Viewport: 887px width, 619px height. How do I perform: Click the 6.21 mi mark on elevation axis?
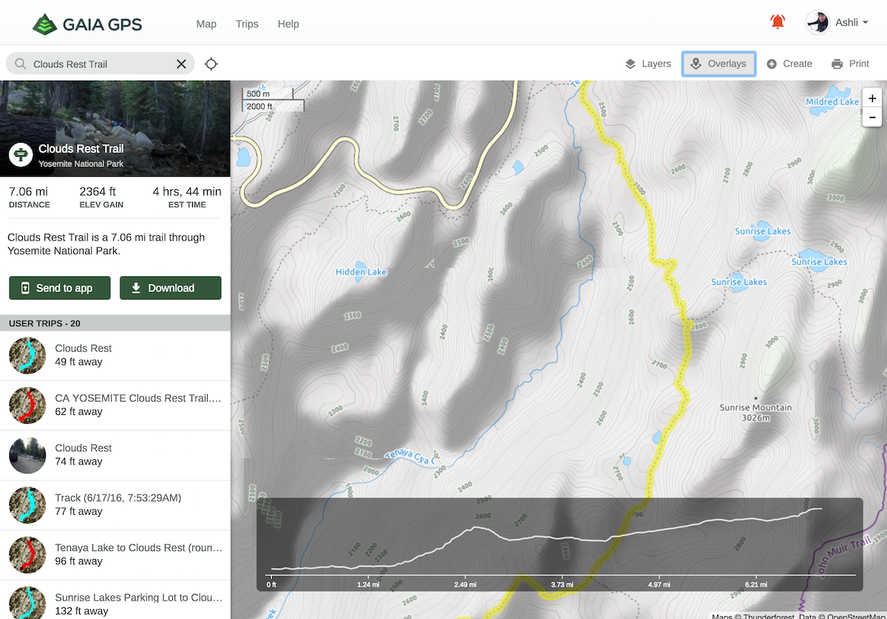[x=756, y=584]
